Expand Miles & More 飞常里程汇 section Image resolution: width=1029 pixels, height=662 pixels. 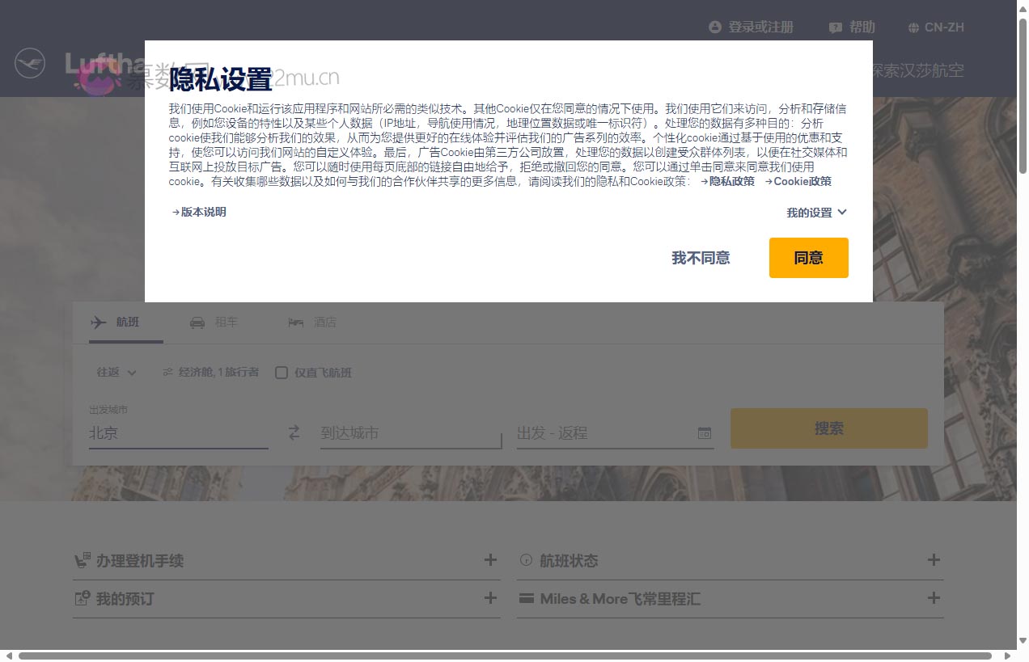934,599
